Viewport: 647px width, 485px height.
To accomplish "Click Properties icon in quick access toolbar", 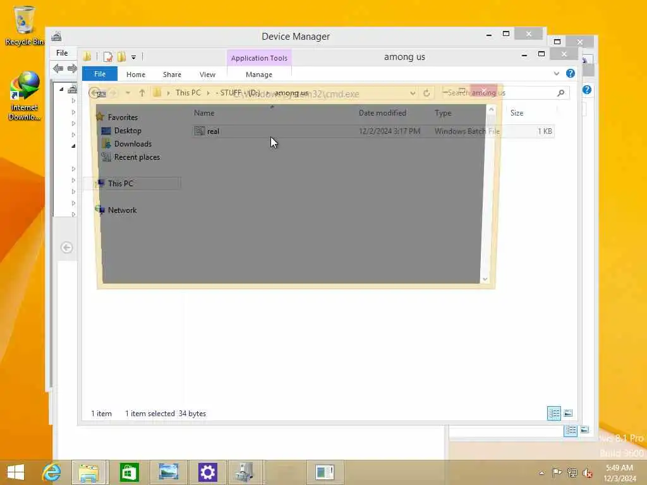I will tap(108, 57).
